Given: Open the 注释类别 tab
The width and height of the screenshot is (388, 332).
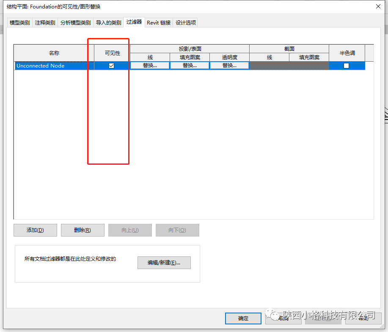Looking at the screenshot, I should pyautogui.click(x=45, y=22).
